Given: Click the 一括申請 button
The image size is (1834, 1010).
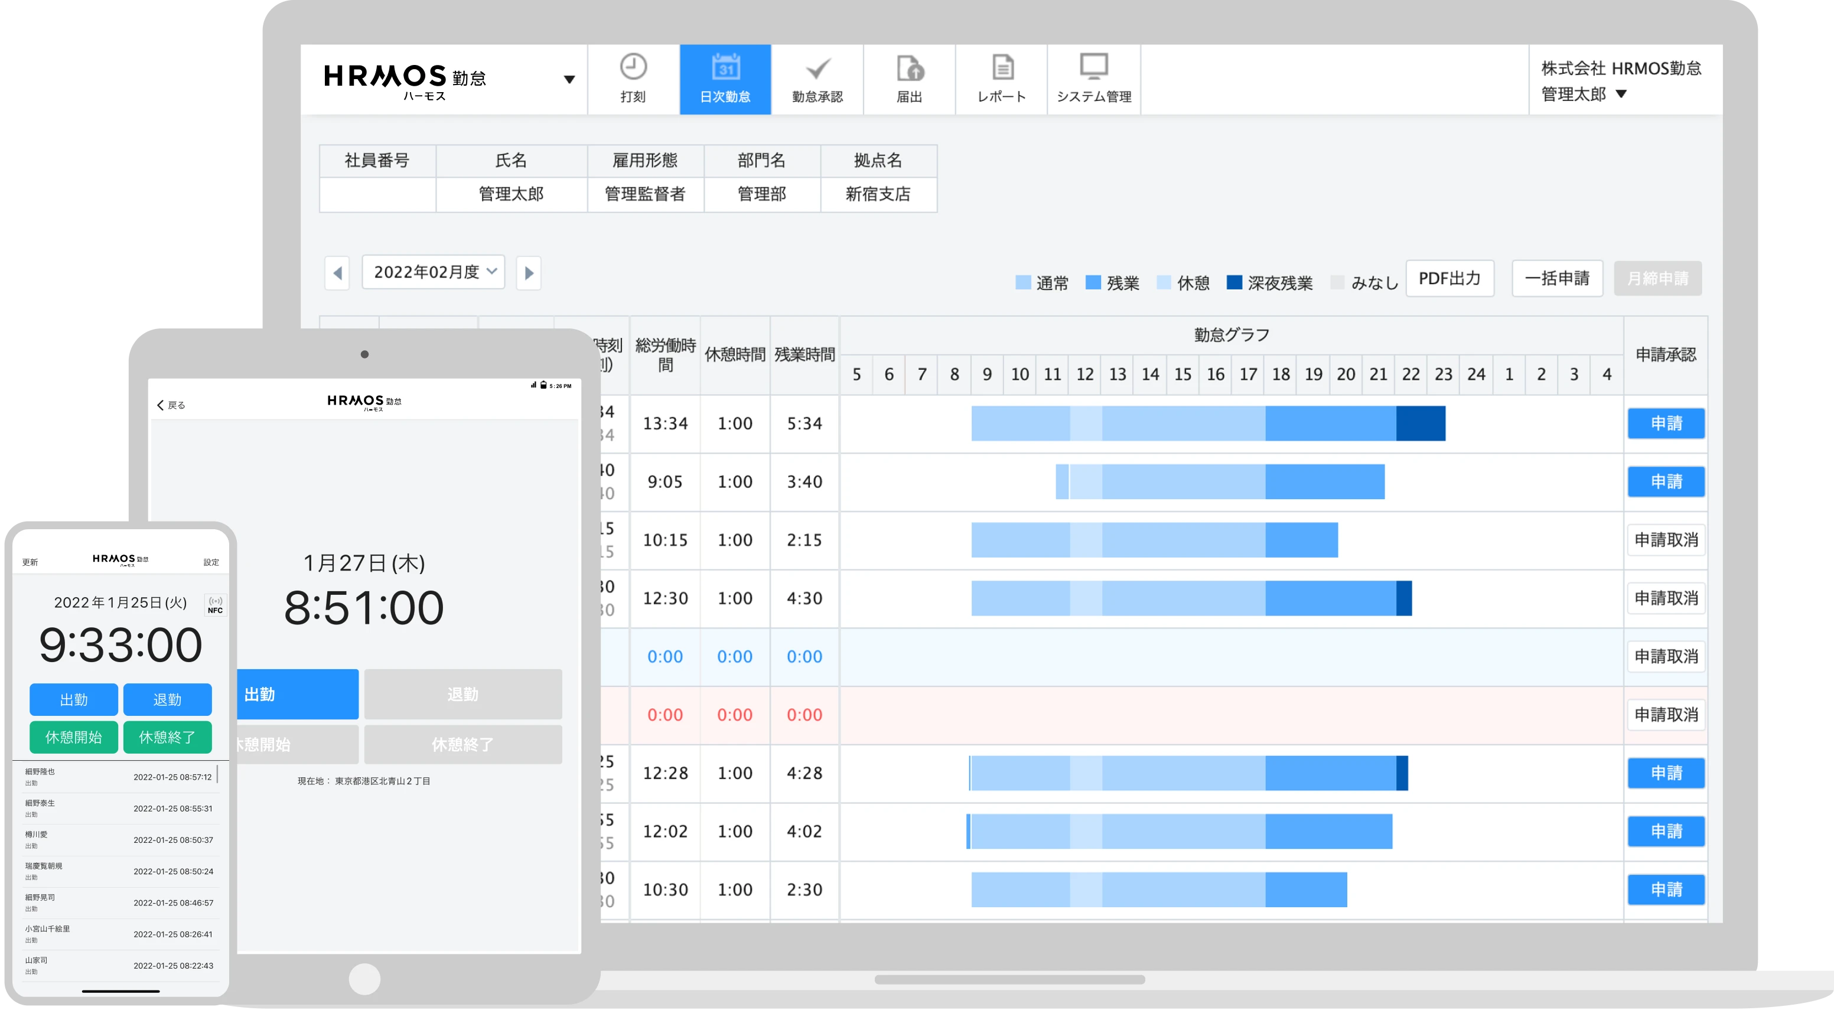Looking at the screenshot, I should click(1556, 278).
